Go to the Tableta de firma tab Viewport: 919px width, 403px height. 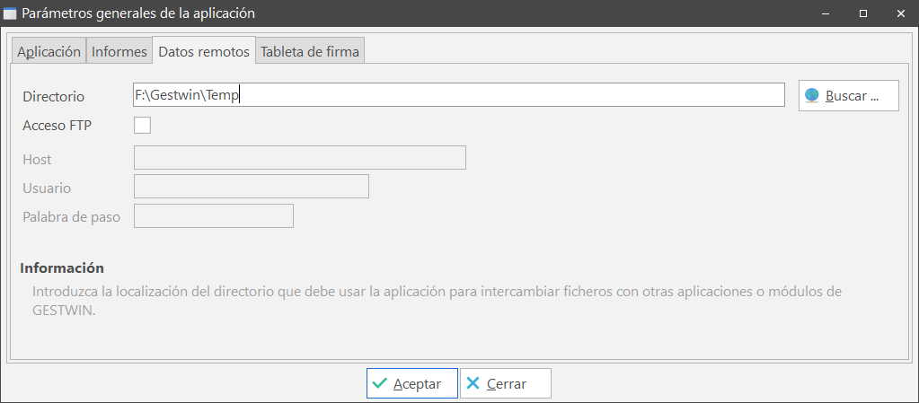coord(310,52)
